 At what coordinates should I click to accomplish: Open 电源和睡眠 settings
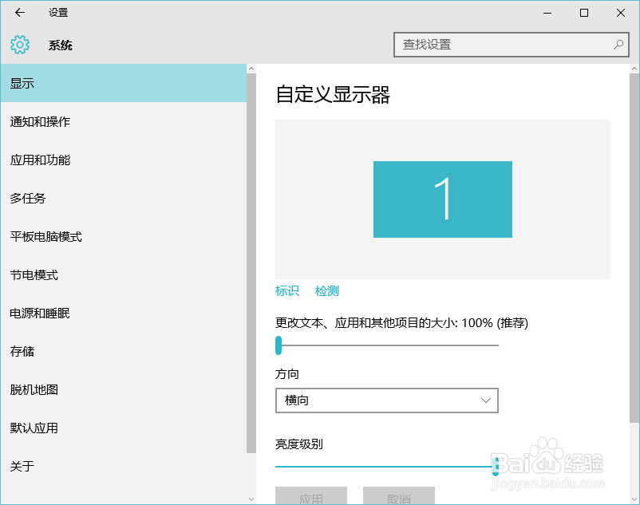tap(43, 313)
